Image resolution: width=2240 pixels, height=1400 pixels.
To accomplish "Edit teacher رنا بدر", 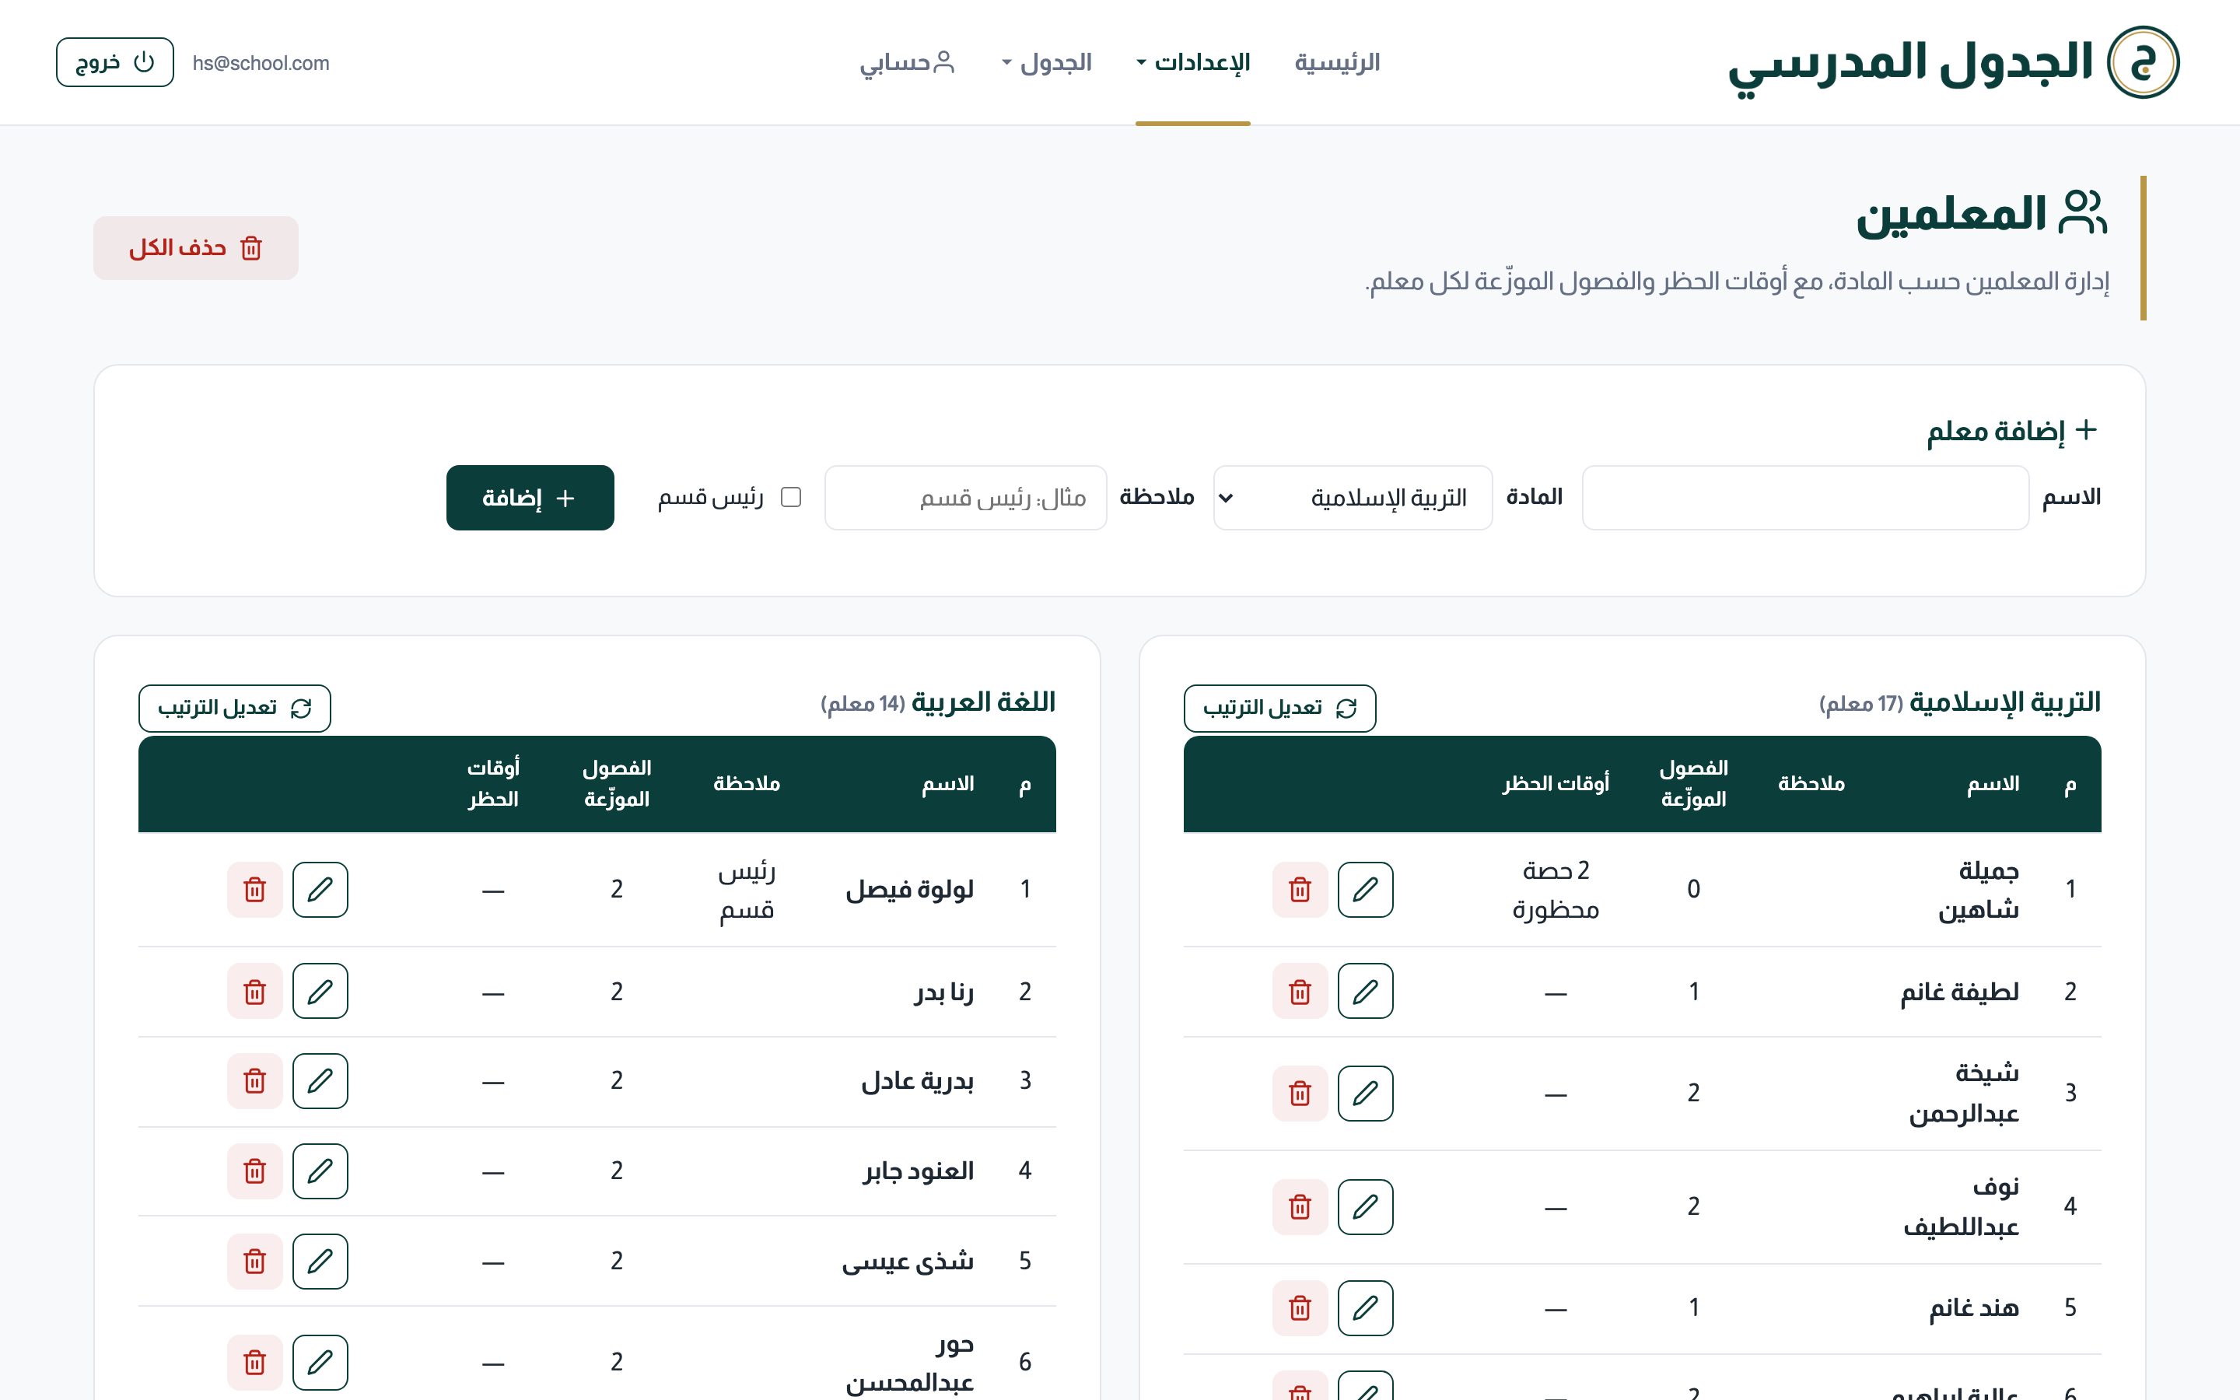I will (320, 991).
